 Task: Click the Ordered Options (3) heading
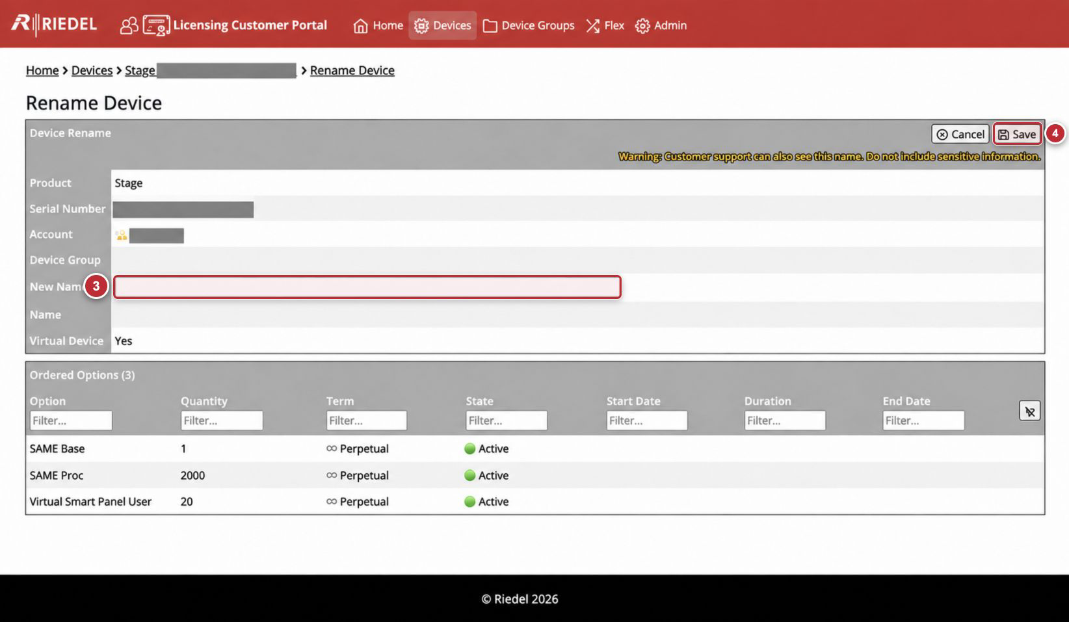point(83,375)
